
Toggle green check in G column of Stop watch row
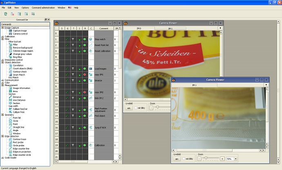click(x=67, y=39)
